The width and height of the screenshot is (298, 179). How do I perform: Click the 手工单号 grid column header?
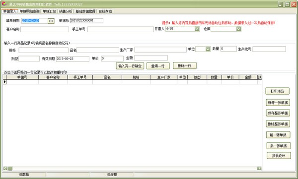(x=80, y=77)
